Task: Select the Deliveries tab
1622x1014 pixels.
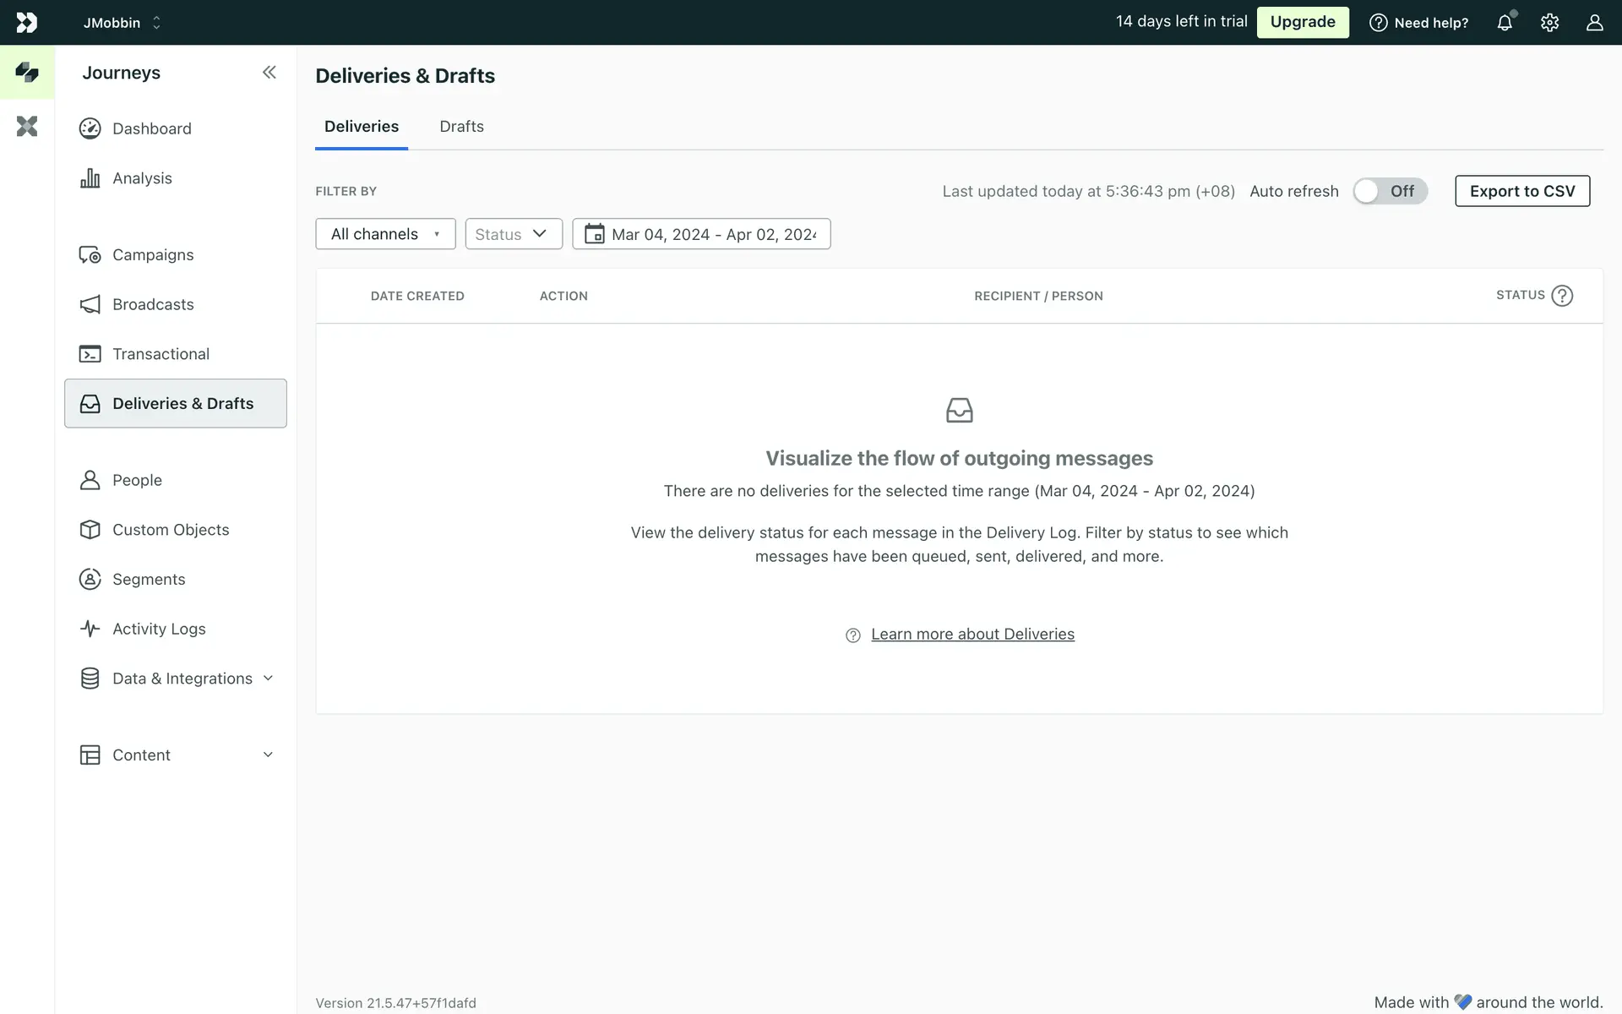Action: 362,127
